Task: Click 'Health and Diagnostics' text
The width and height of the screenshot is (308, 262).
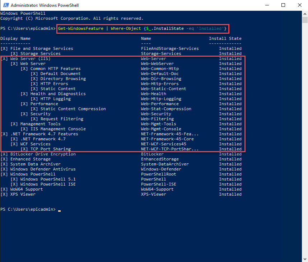Action: click(58, 94)
